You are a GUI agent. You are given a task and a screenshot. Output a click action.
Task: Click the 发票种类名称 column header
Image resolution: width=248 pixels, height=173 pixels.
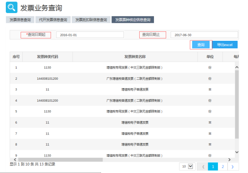point(135,56)
